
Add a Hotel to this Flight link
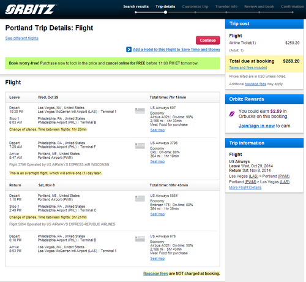[176, 50]
